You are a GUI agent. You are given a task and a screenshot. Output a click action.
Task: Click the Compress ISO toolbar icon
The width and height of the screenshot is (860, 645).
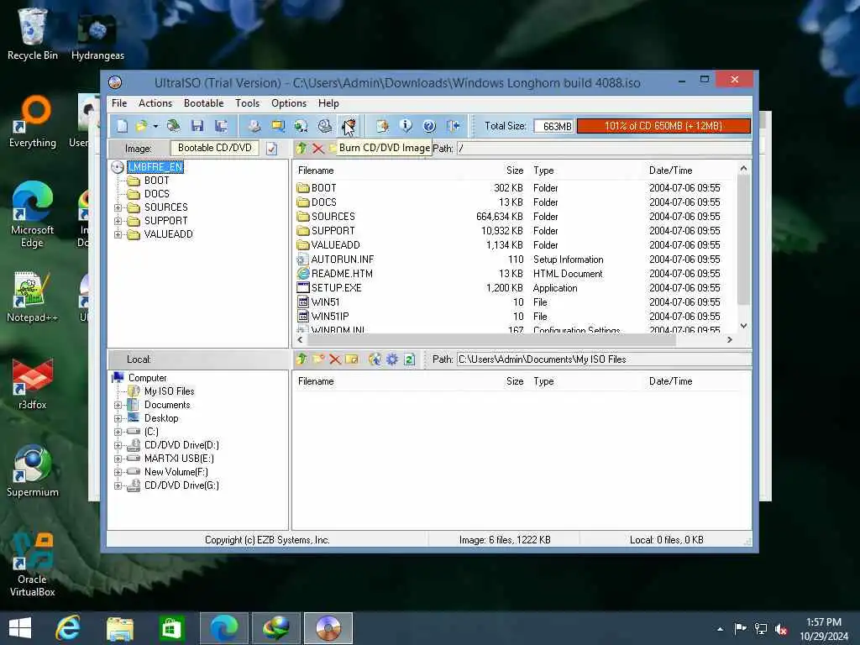278,126
